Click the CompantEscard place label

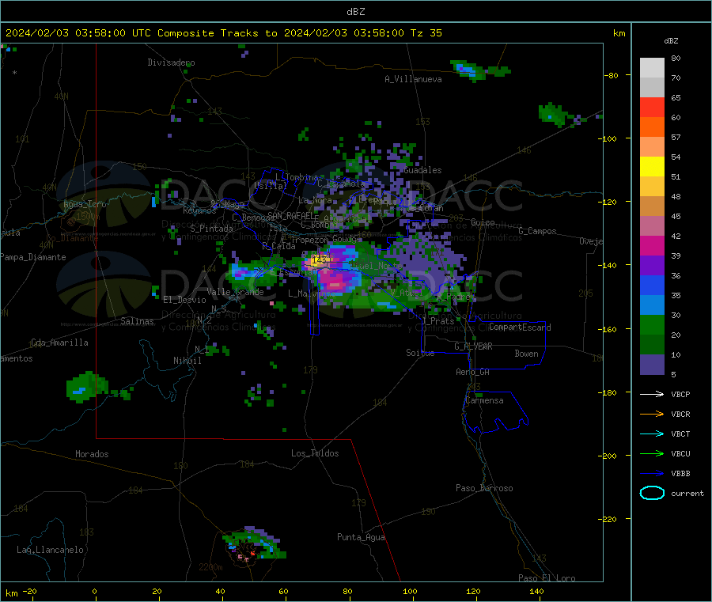[520, 328]
